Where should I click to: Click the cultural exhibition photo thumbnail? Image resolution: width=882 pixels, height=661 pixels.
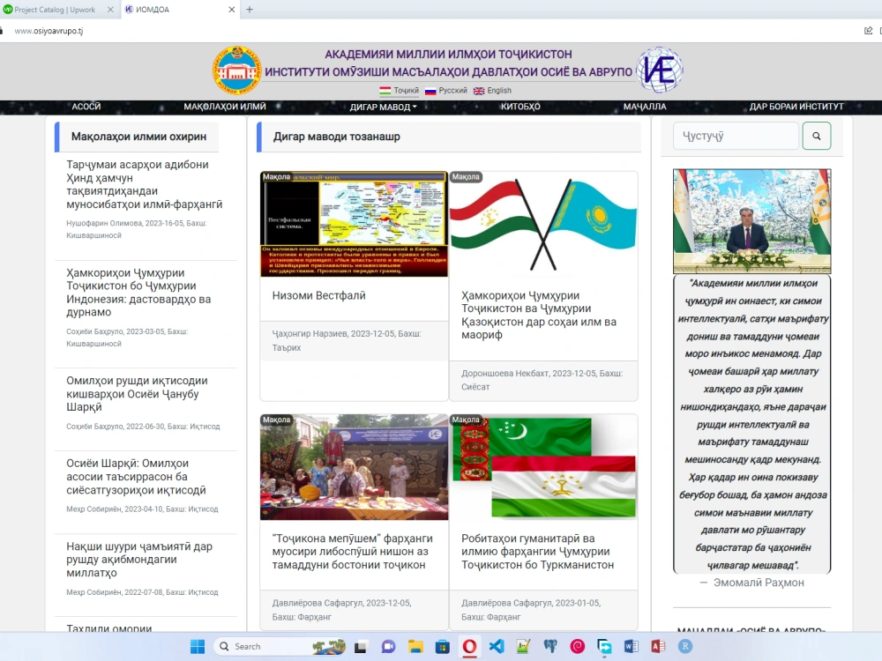(355, 467)
